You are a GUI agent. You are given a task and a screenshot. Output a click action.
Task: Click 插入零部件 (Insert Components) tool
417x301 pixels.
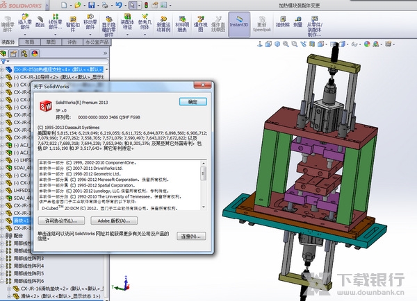click(25, 23)
